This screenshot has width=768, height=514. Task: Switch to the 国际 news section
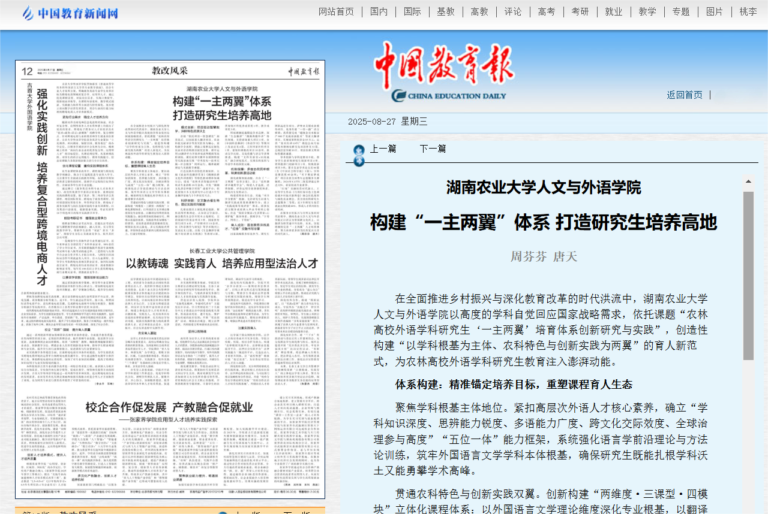[x=412, y=12]
